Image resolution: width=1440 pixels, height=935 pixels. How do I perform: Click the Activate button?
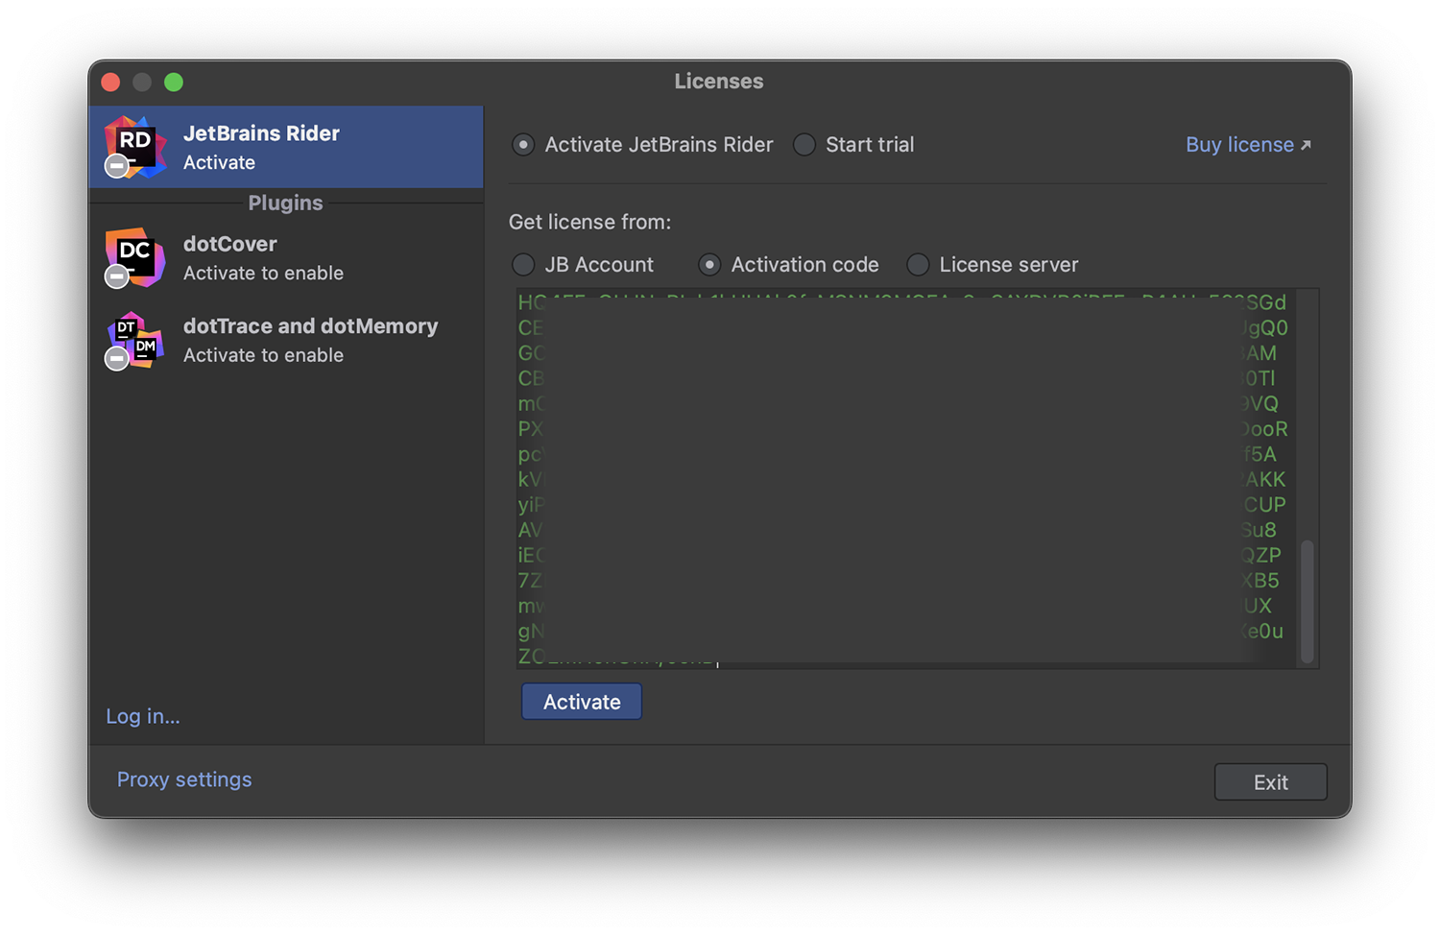tap(582, 702)
